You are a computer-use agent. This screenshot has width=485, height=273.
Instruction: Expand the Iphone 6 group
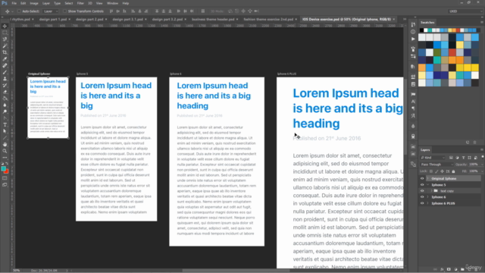[428, 197]
